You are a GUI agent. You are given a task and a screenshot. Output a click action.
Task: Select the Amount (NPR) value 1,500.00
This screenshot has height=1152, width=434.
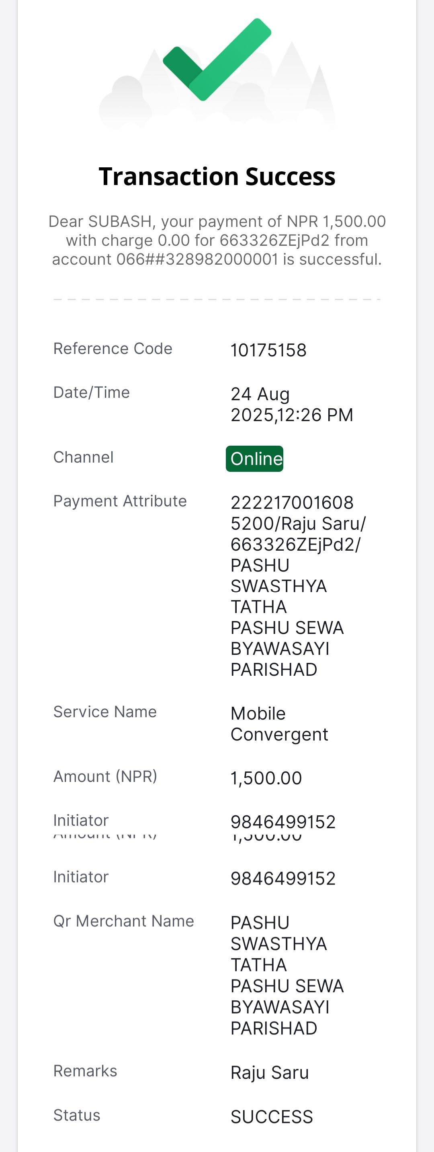pyautogui.click(x=266, y=778)
